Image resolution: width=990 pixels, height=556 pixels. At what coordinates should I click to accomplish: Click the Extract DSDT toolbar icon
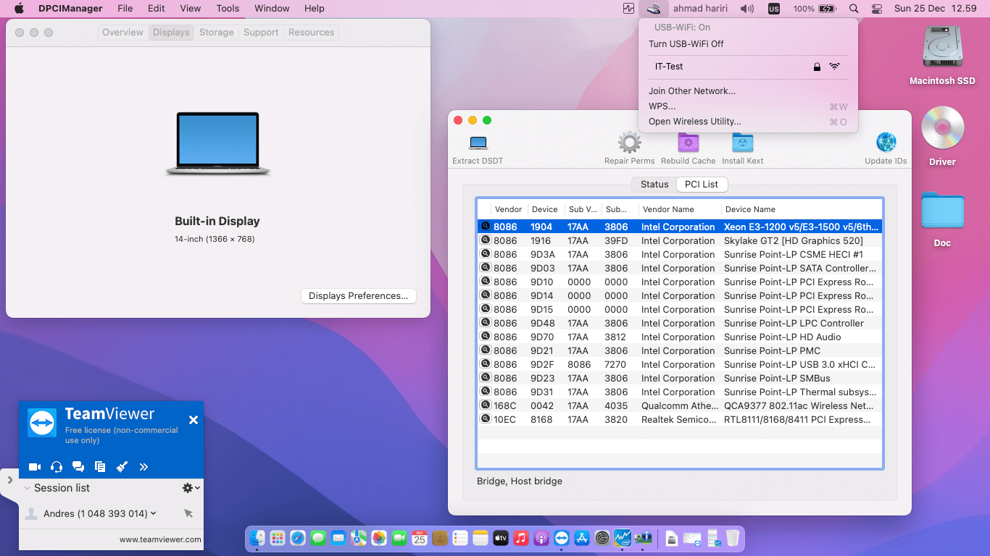click(x=478, y=143)
